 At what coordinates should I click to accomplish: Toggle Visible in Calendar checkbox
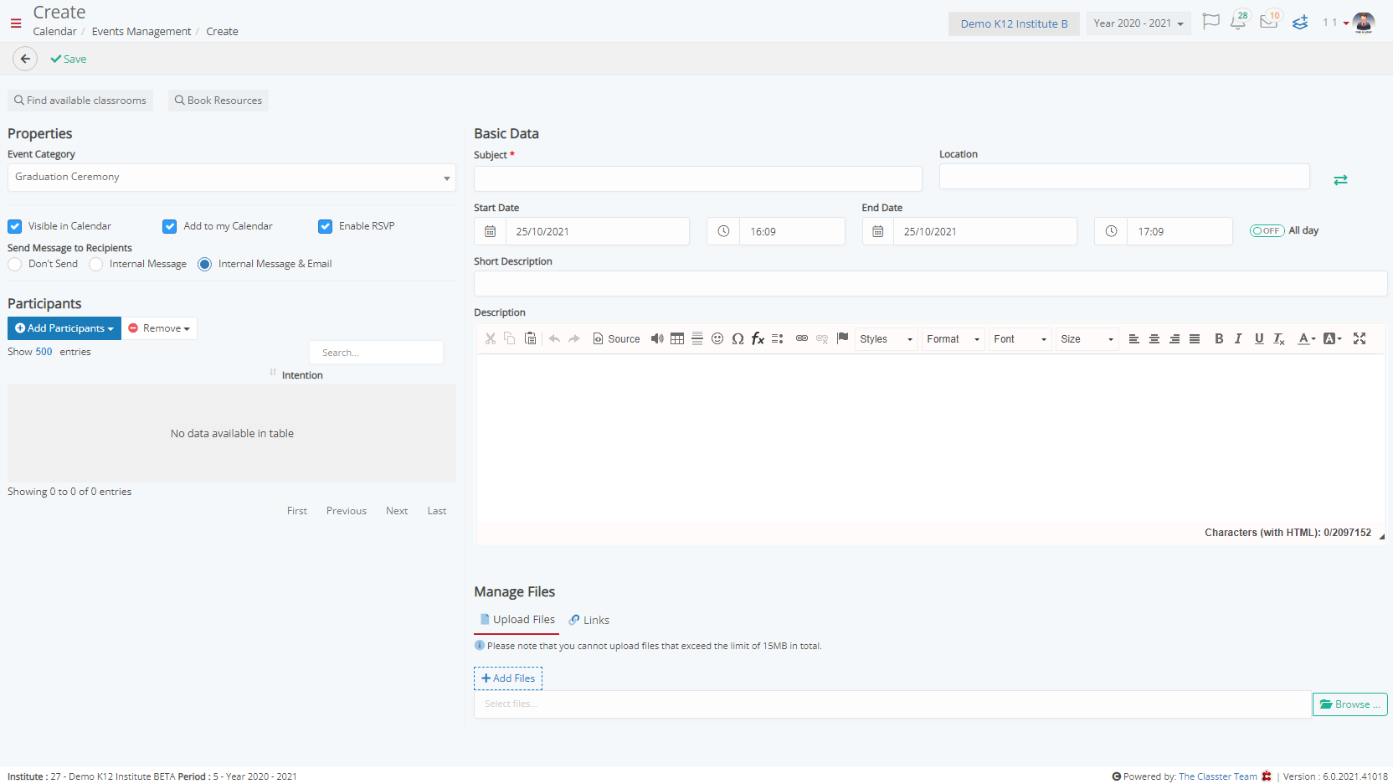[15, 226]
